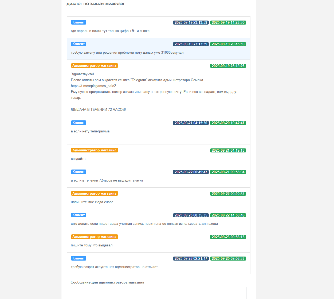Click the message input field for store administrator
This screenshot has height=299, width=334.
pos(158,293)
